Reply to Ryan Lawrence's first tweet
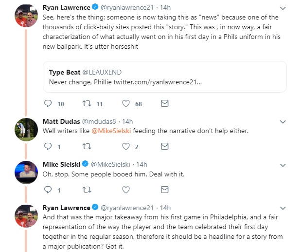Image resolution: width=302 pixels, height=252 pixels. (x=48, y=104)
